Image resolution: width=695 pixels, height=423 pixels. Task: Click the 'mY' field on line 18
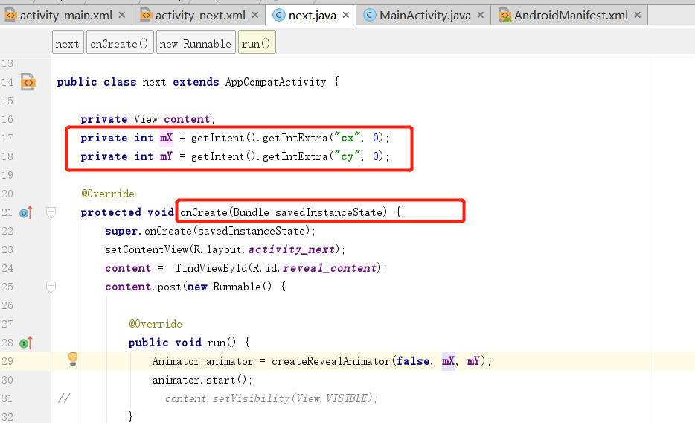(166, 156)
